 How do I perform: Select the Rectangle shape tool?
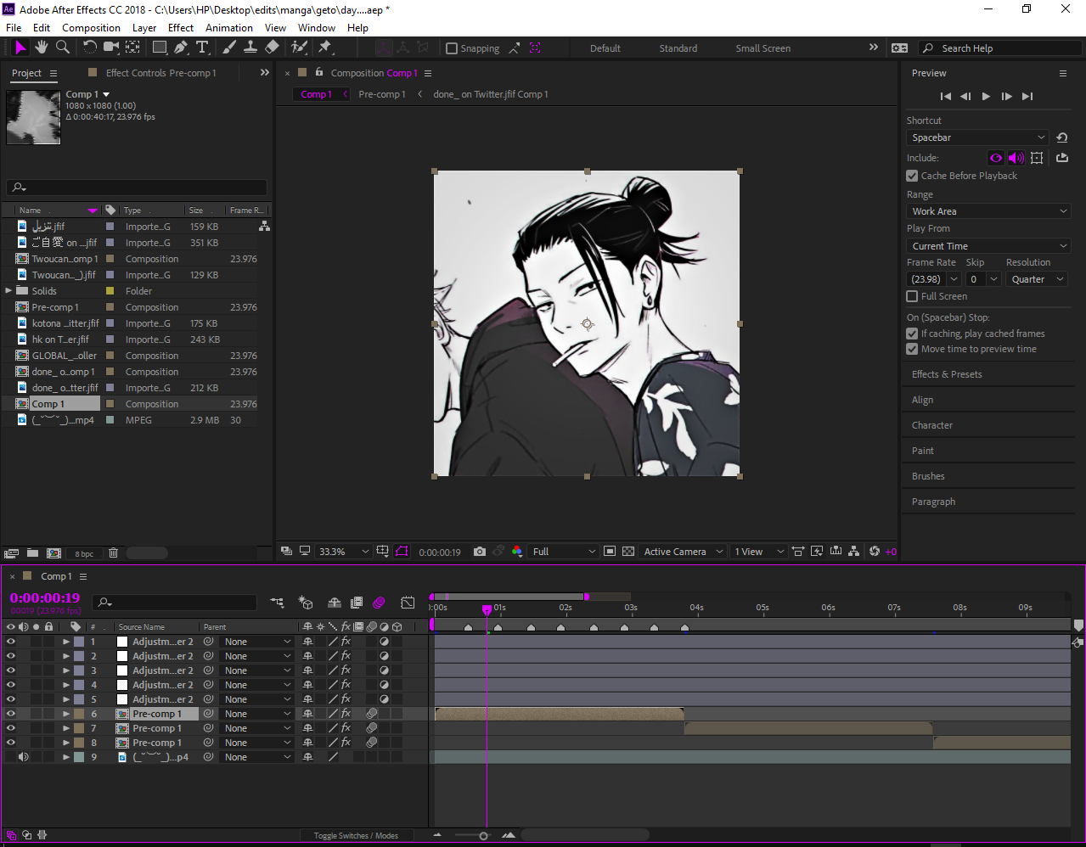[x=160, y=48]
